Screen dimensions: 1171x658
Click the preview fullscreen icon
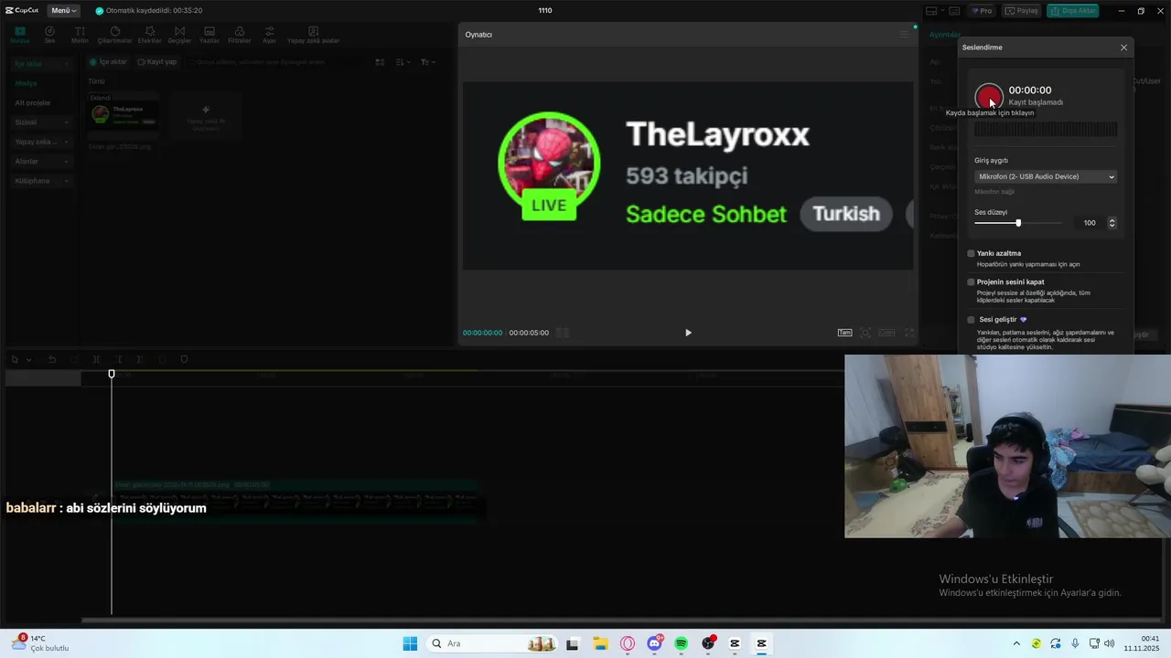coord(909,333)
